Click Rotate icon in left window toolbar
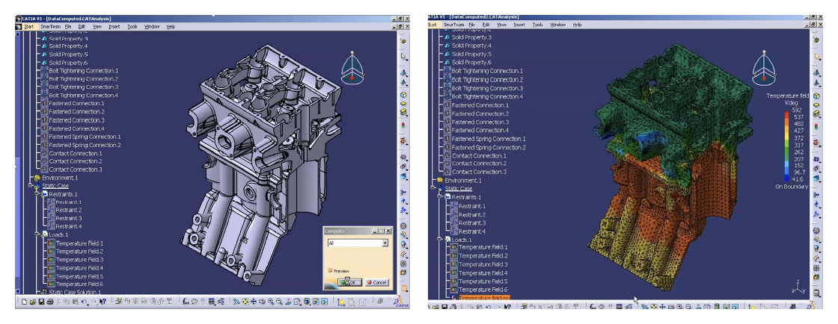838x324 pixels. [262, 302]
